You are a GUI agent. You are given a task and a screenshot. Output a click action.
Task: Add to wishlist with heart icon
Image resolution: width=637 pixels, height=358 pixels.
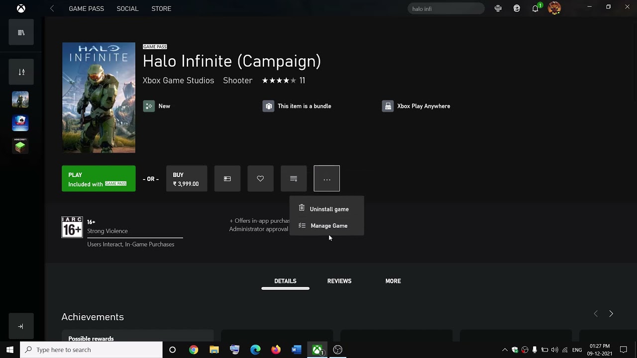coord(260,179)
